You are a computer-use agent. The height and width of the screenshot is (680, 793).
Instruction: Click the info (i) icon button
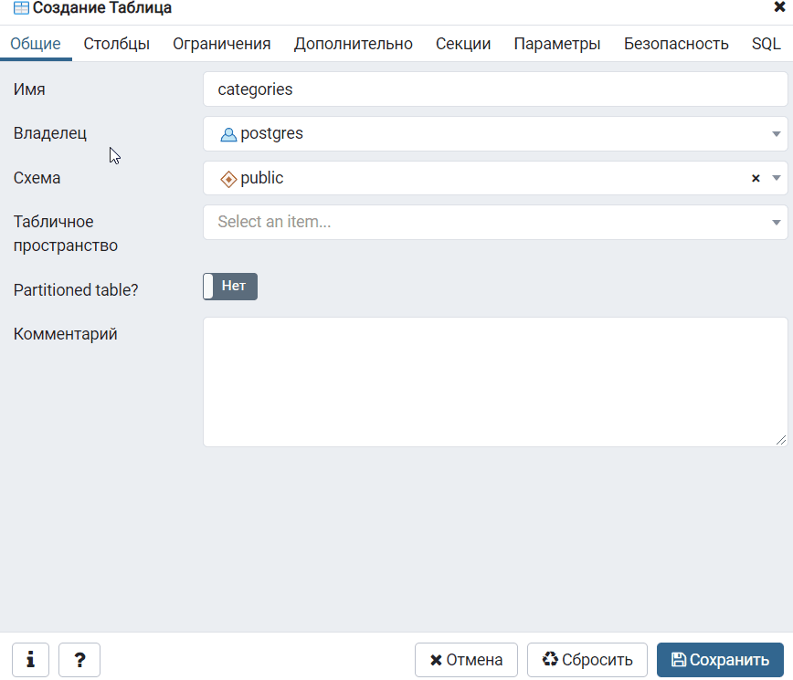[x=30, y=660]
